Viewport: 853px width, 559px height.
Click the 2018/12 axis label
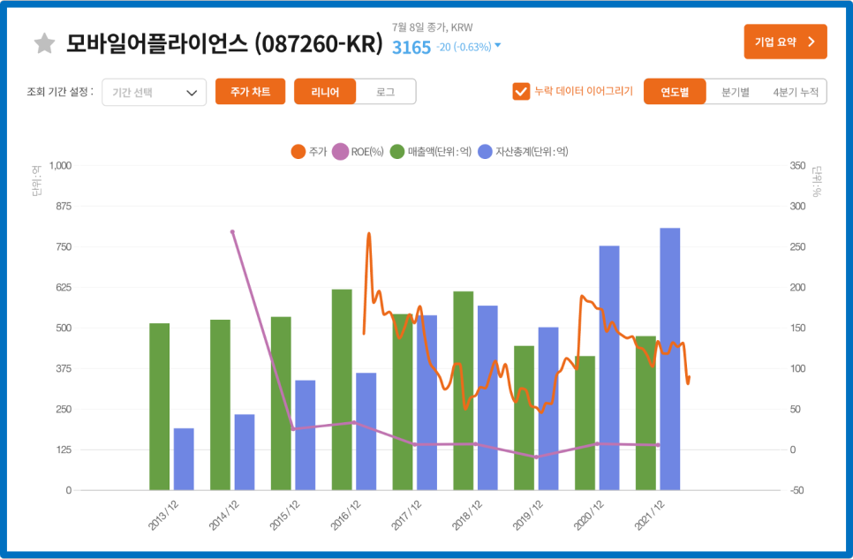pos(467,515)
